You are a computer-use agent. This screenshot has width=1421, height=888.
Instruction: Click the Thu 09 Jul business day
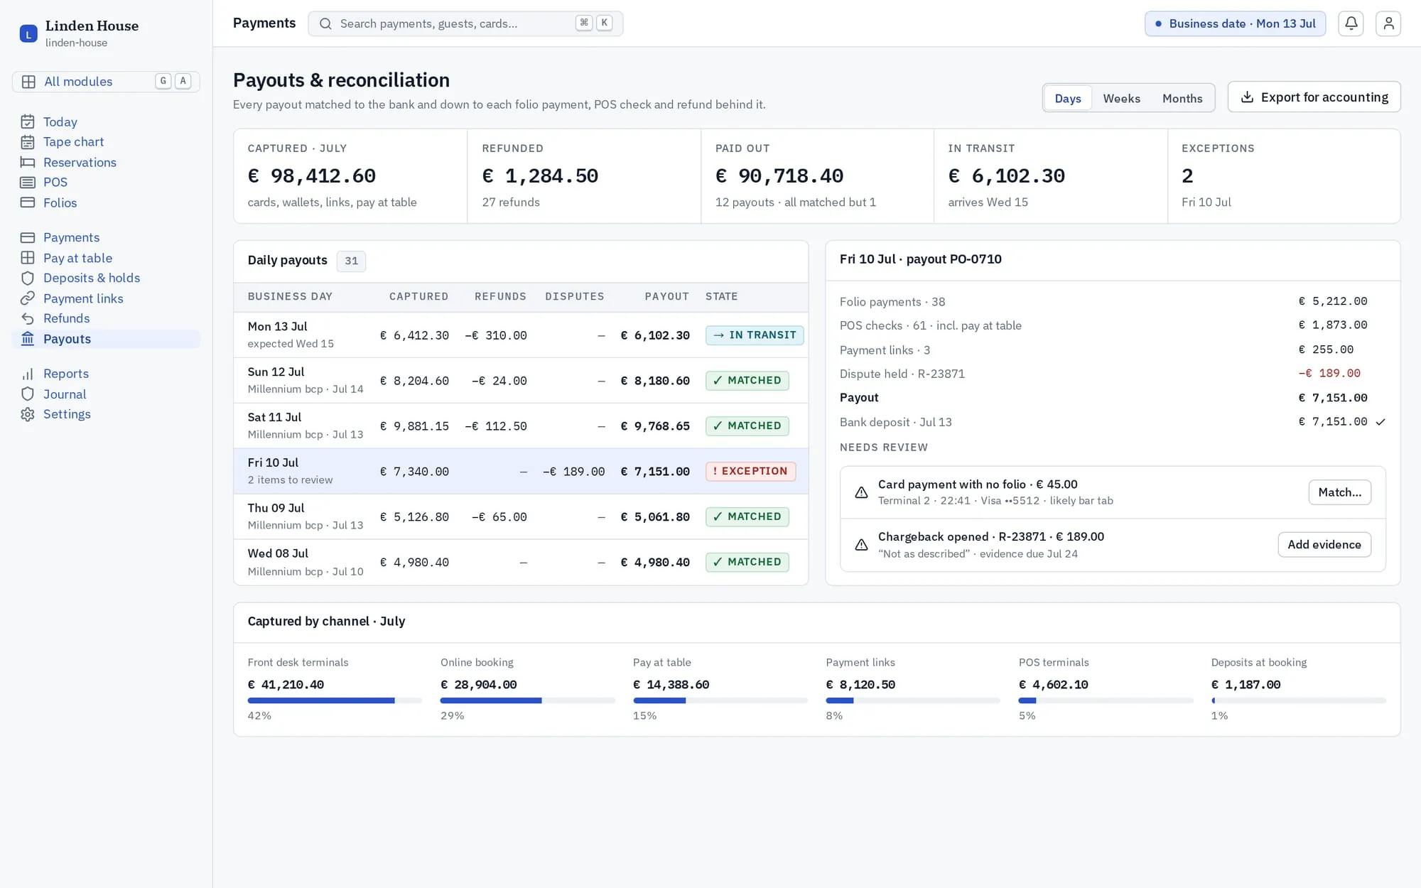[276, 508]
